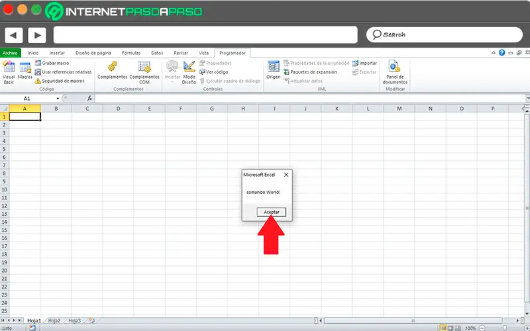Open the Visual Basic editor

(x=9, y=72)
